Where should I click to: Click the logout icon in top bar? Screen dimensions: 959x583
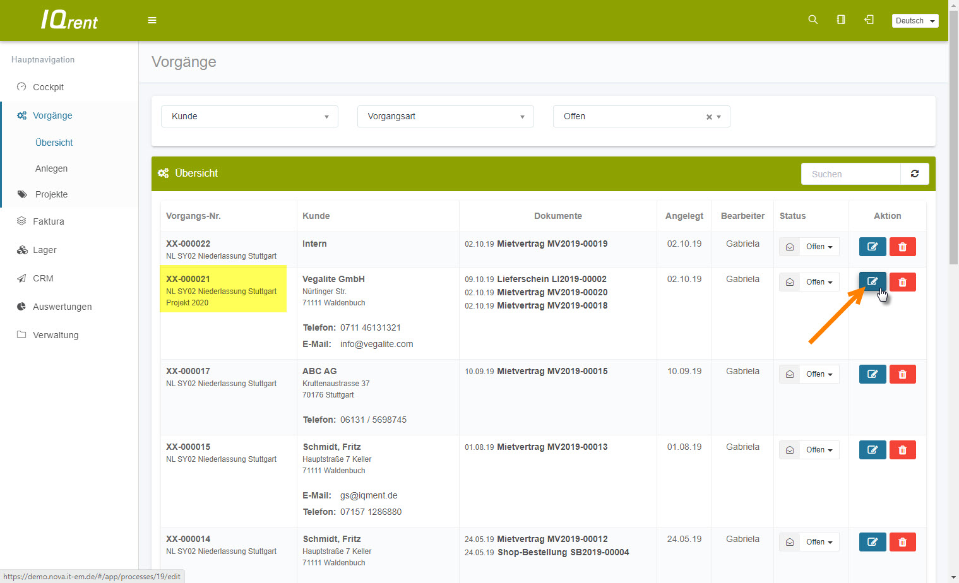click(x=869, y=20)
